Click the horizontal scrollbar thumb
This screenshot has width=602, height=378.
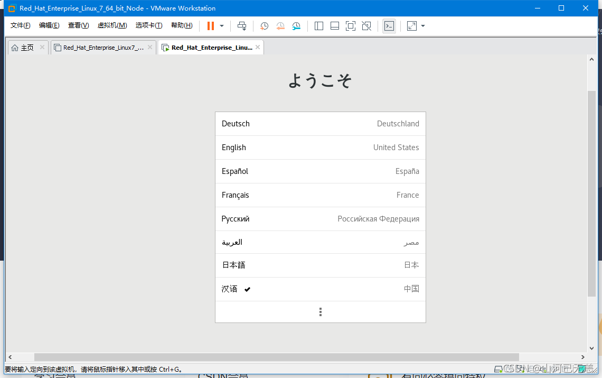click(x=276, y=357)
